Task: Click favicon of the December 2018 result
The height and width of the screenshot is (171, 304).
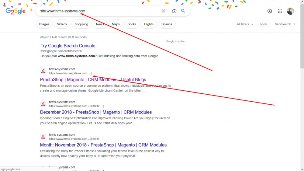Action: [43, 104]
